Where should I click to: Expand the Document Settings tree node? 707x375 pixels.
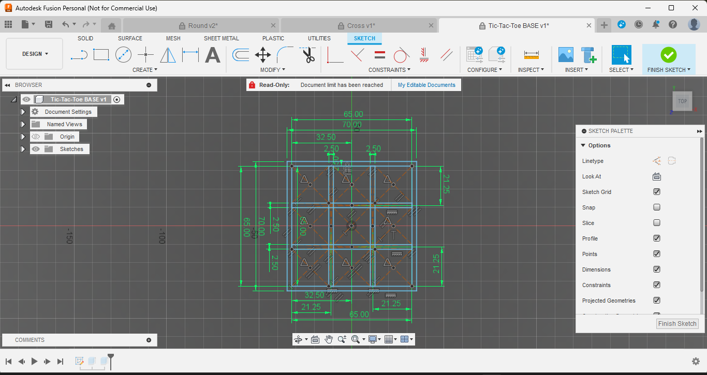tap(23, 112)
